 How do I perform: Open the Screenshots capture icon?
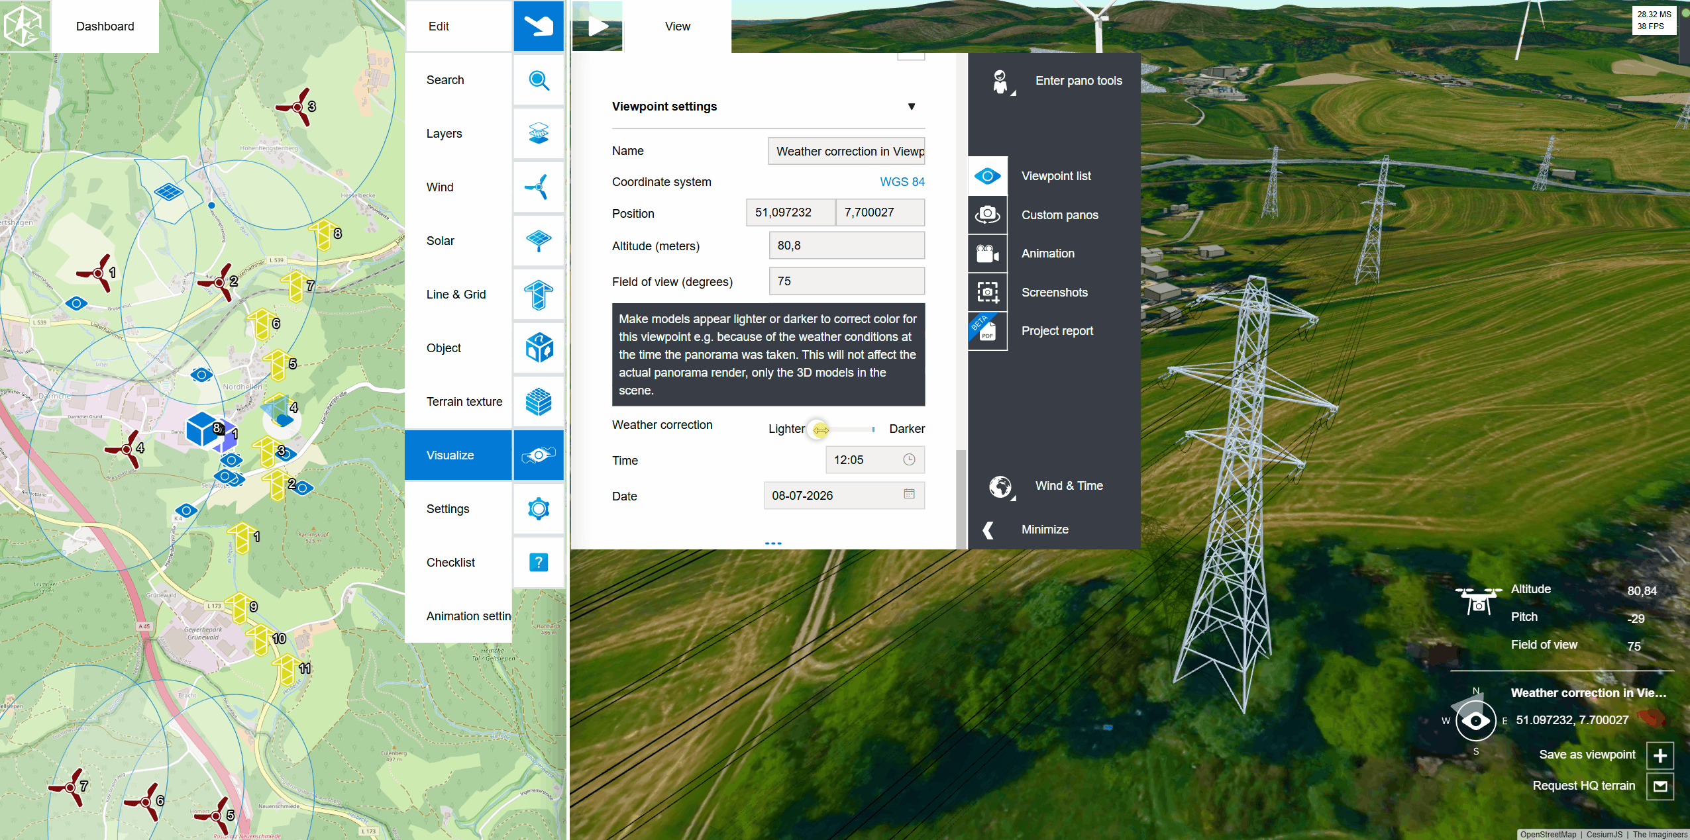[x=988, y=292]
